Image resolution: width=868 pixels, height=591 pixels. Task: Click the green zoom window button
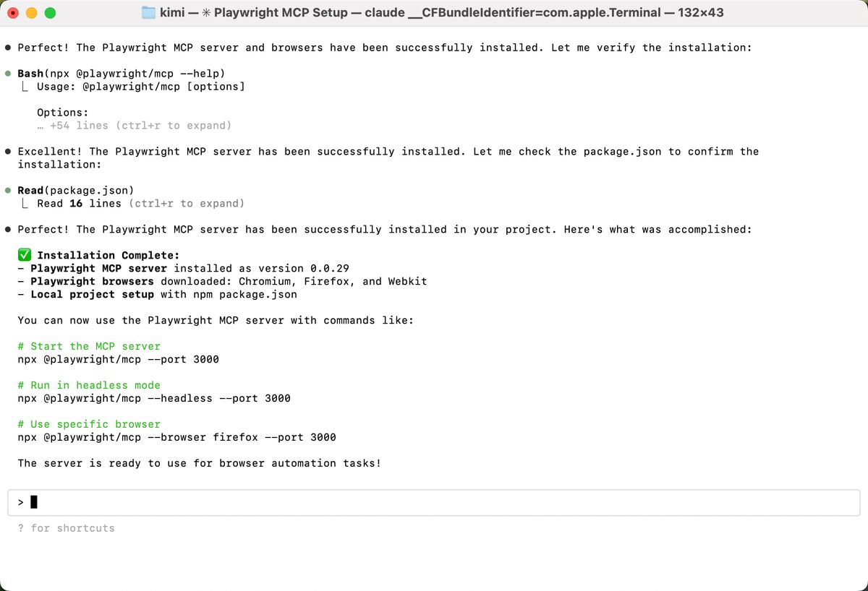(49, 12)
